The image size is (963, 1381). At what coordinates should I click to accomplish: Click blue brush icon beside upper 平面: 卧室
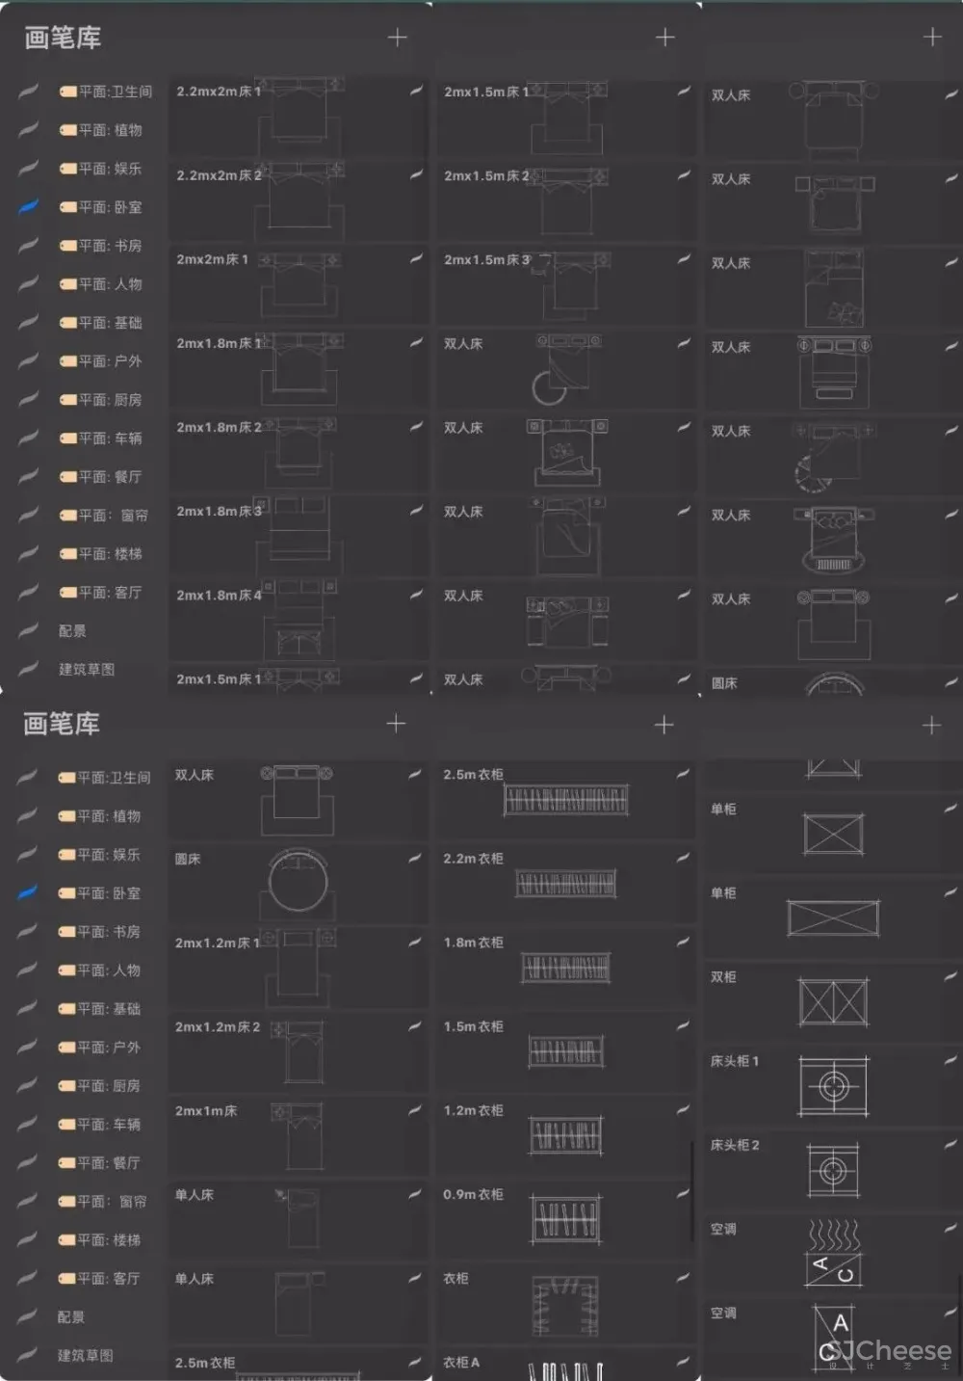[29, 206]
